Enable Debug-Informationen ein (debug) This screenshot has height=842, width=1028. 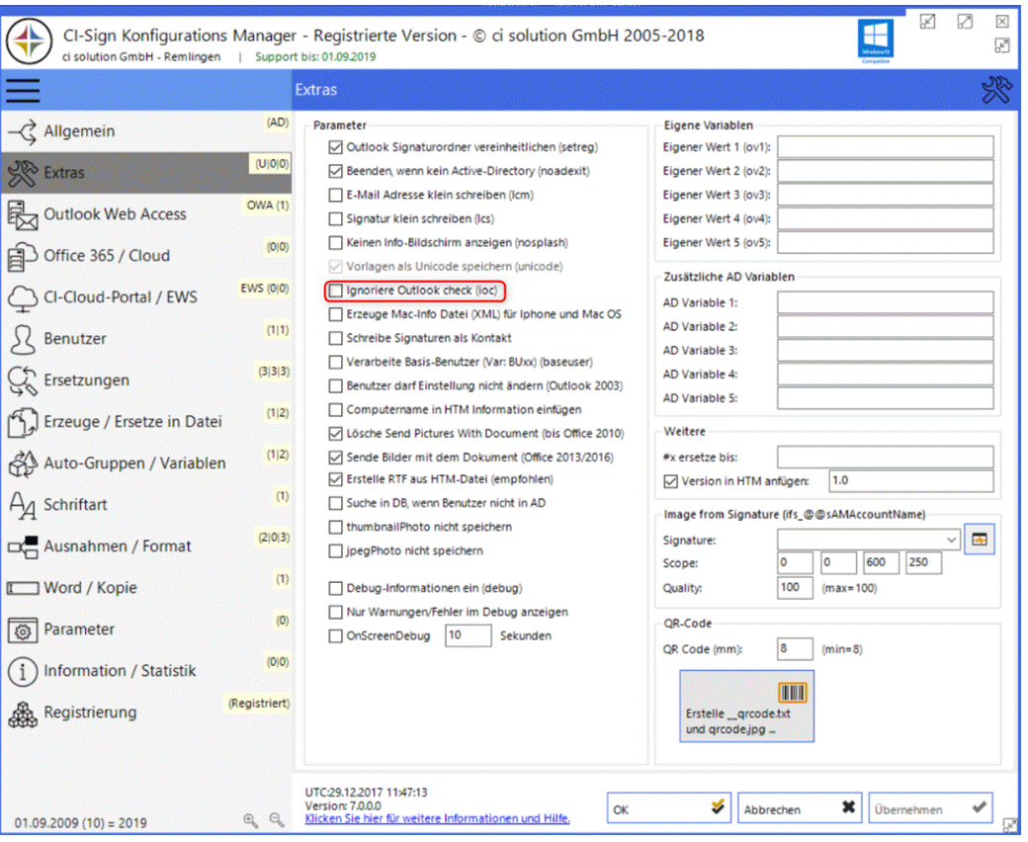[336, 587]
